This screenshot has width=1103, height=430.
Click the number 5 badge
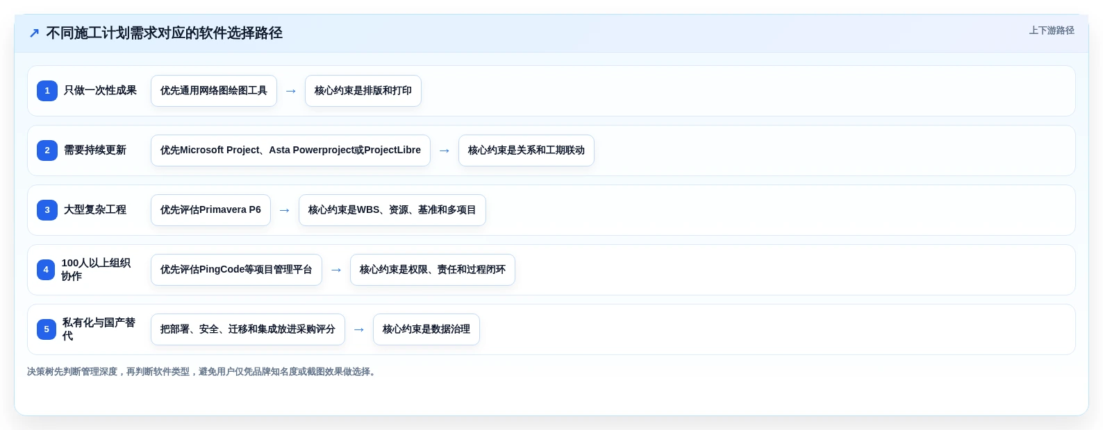tap(47, 329)
